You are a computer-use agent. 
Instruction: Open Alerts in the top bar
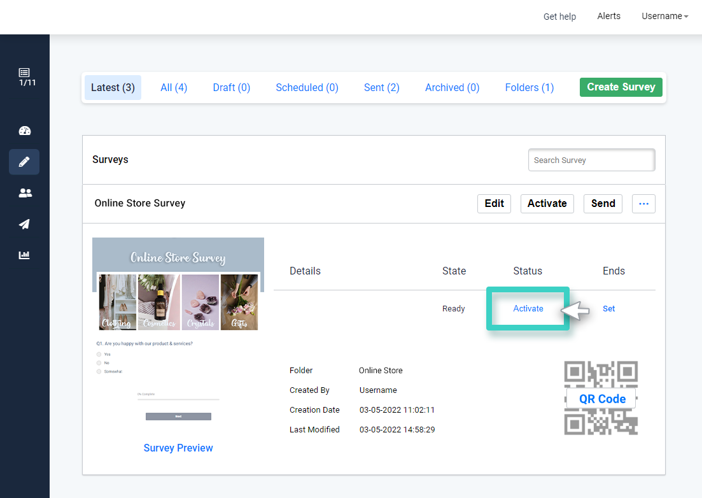tap(609, 16)
